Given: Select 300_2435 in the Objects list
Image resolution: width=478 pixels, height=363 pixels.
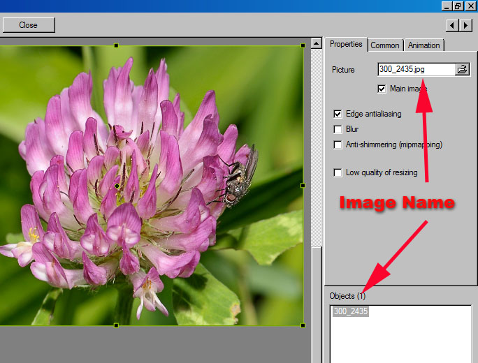Looking at the screenshot, I should 351,311.
